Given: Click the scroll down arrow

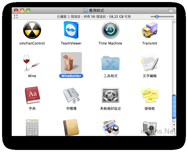Looking at the screenshot, I should click(174, 129).
